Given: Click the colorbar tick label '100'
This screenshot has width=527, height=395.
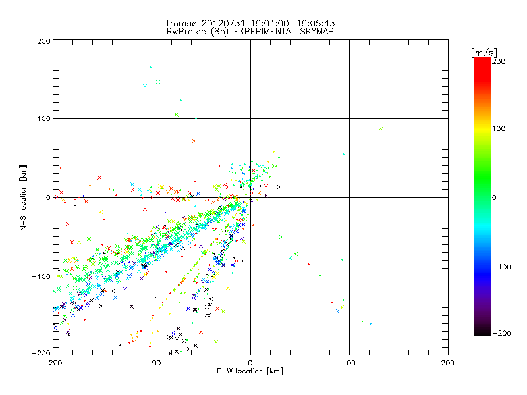Looking at the screenshot, I should click(499, 128).
